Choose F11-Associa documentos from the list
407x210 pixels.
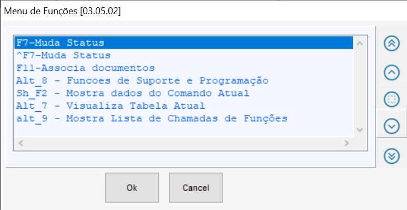(x=86, y=68)
